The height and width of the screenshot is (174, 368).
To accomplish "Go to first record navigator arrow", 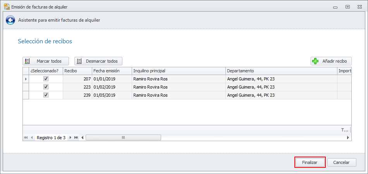I will [26, 138].
